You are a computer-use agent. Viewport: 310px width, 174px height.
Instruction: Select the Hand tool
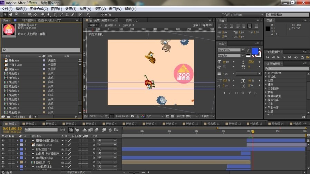(11, 14)
